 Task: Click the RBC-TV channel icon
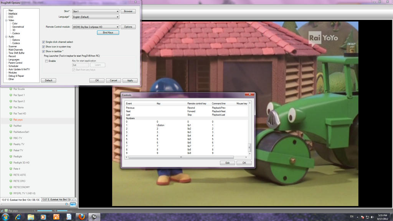(x=11, y=138)
